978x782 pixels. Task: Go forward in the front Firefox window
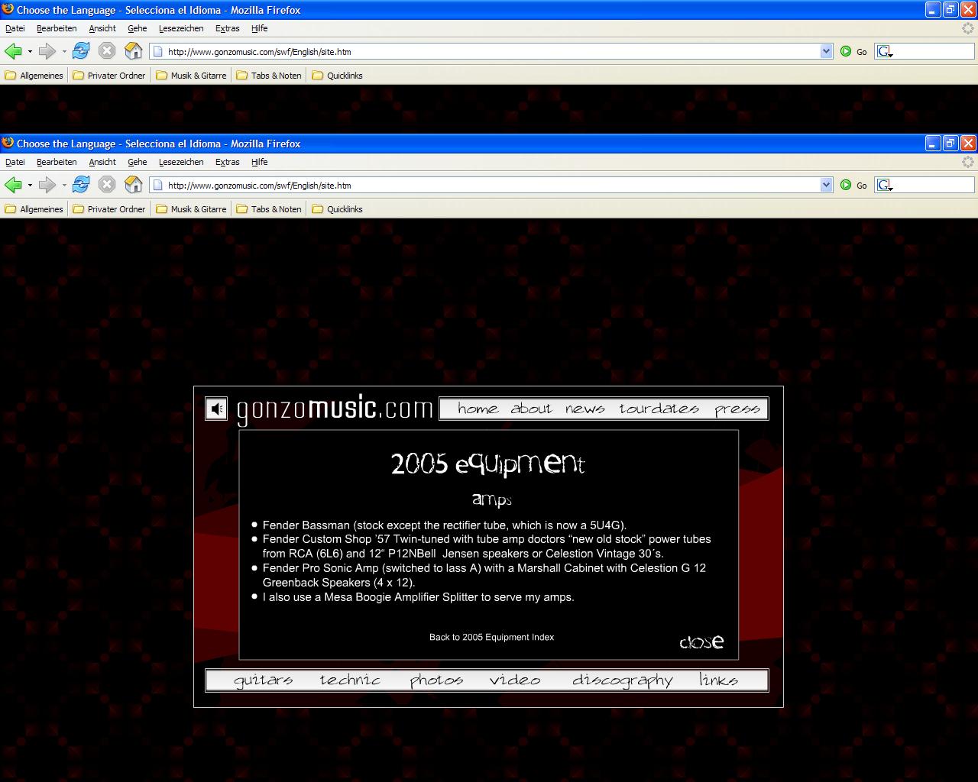click(47, 185)
